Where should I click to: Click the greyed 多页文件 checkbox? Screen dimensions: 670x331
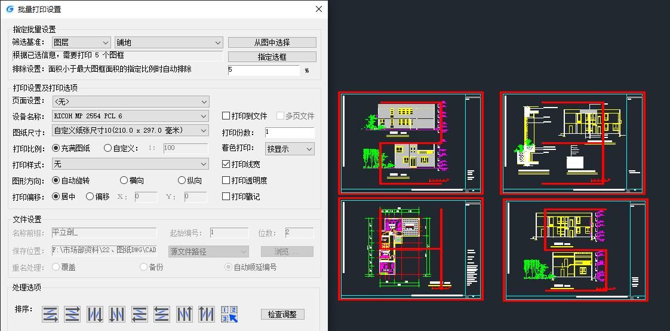click(280, 116)
